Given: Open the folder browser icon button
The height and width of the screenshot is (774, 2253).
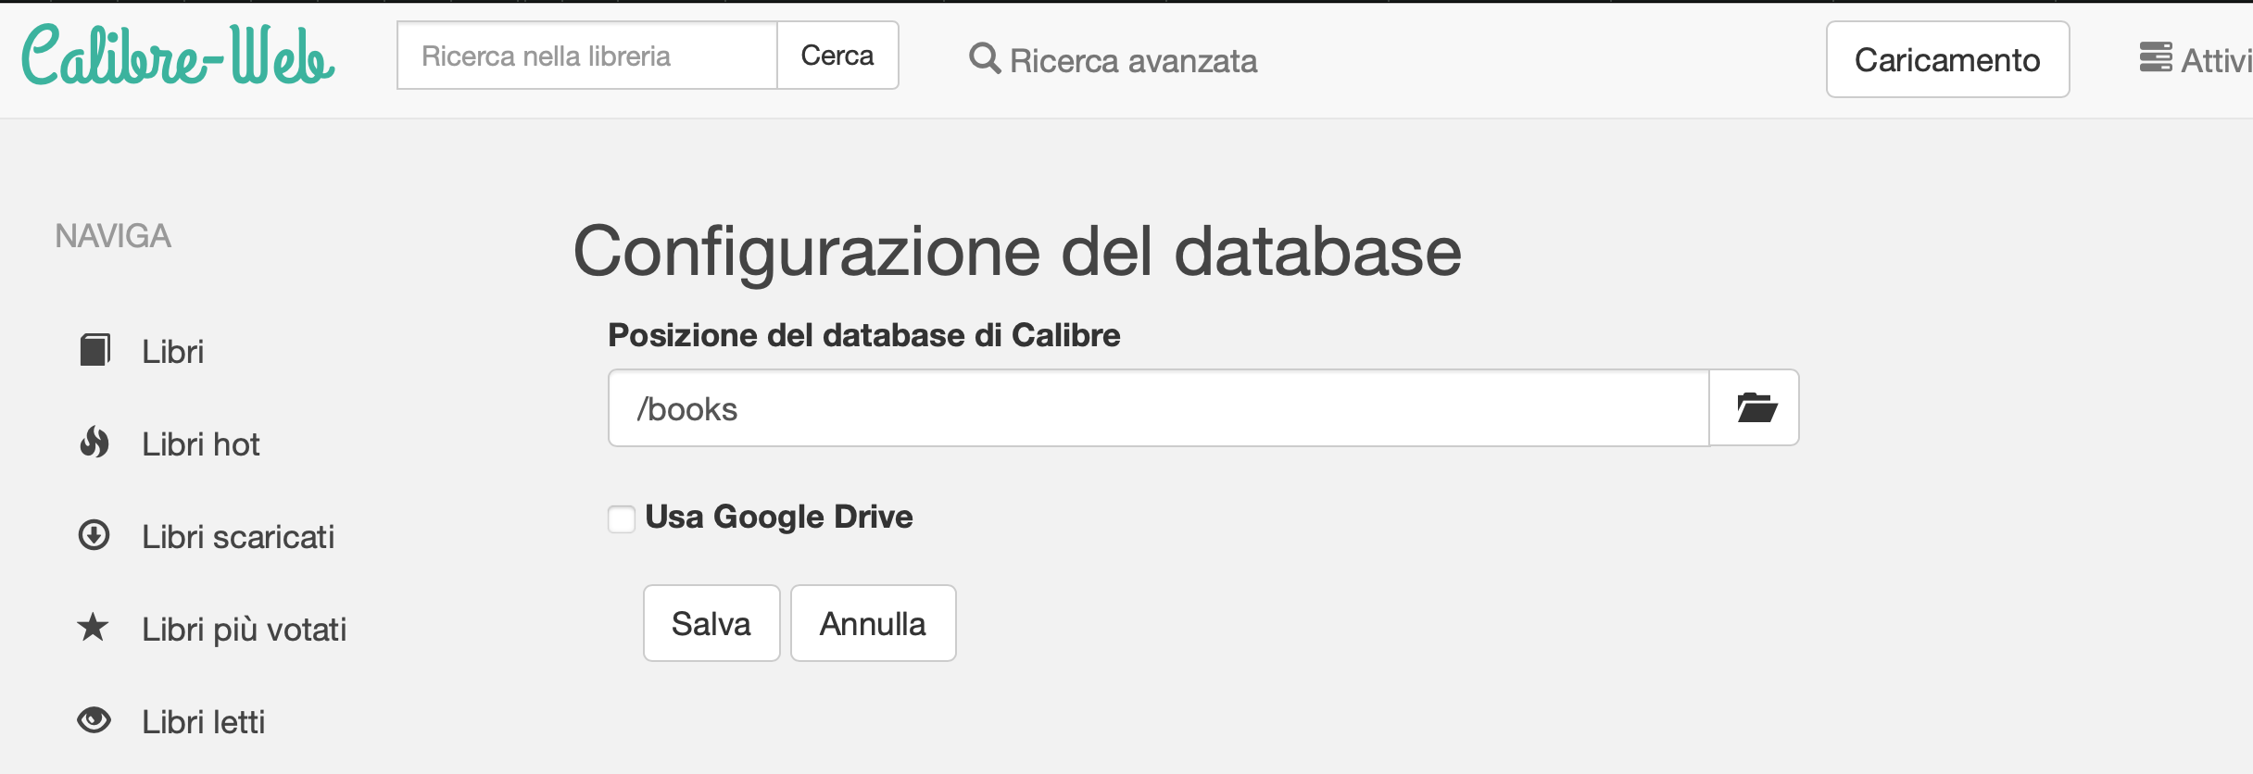Looking at the screenshot, I should [1755, 407].
